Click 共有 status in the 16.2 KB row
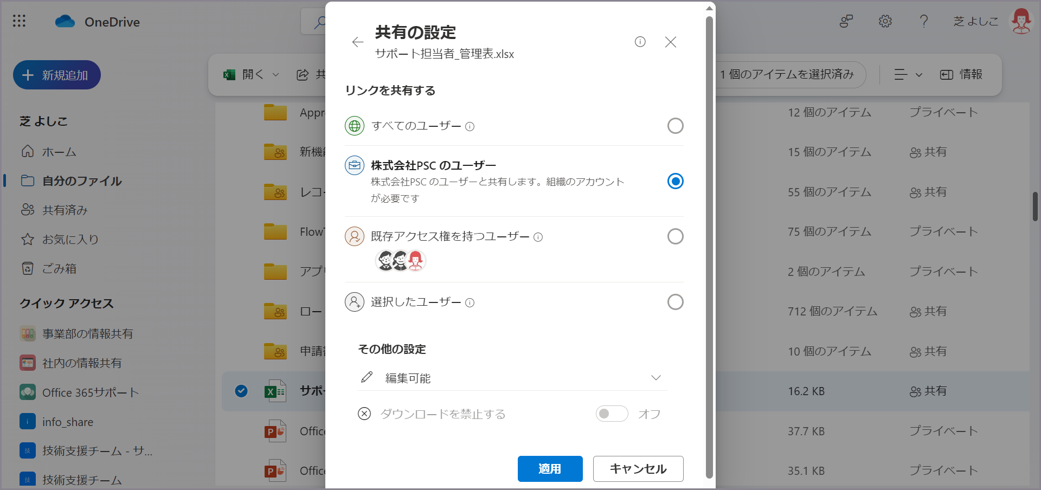Viewport: 1041px width, 490px height. tap(928, 391)
